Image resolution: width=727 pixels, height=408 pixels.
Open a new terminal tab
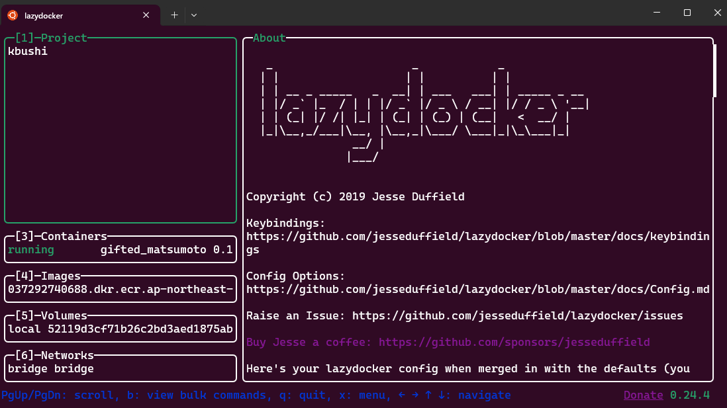tap(175, 15)
